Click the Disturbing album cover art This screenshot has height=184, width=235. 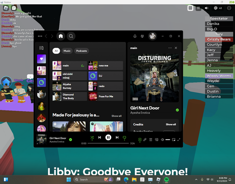155,78
